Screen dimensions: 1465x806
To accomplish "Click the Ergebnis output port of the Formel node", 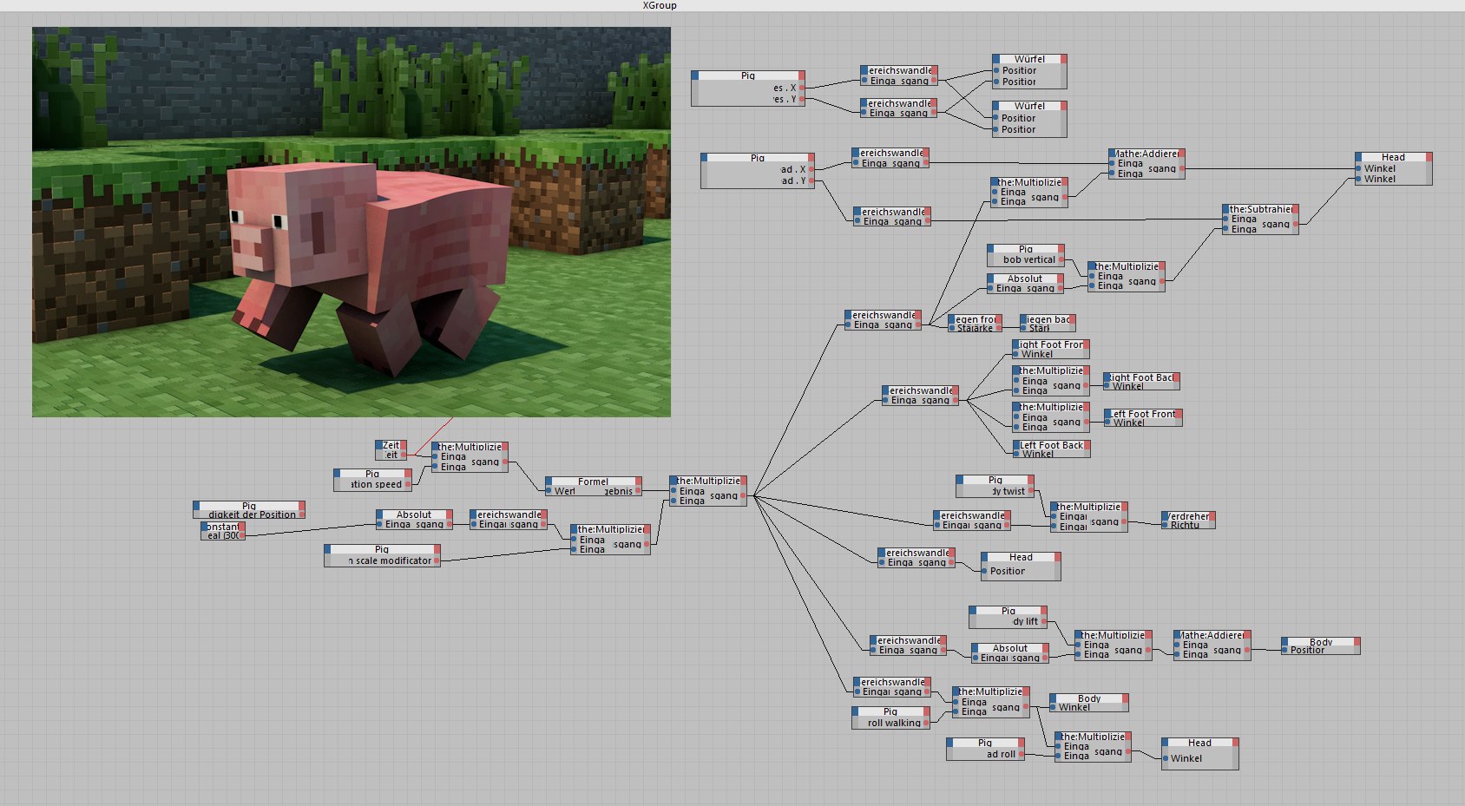I will coord(638,491).
